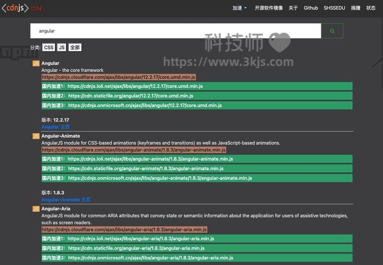Viewport: 383px width, 265px height.
Task: Click the description 'Angular - the core framework'
Action: point(72,70)
